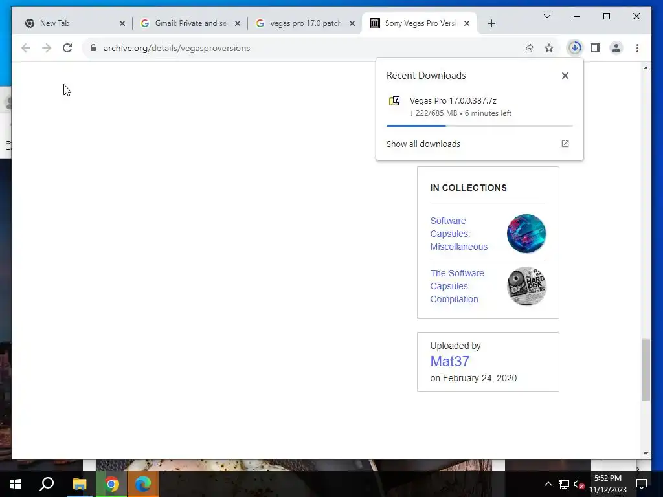Click the Software Capsules Miscellaneous thumbnail
663x497 pixels.
(526, 234)
